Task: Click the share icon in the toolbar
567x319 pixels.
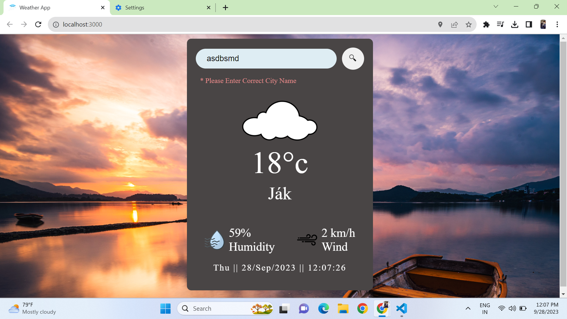Action: [x=454, y=25]
